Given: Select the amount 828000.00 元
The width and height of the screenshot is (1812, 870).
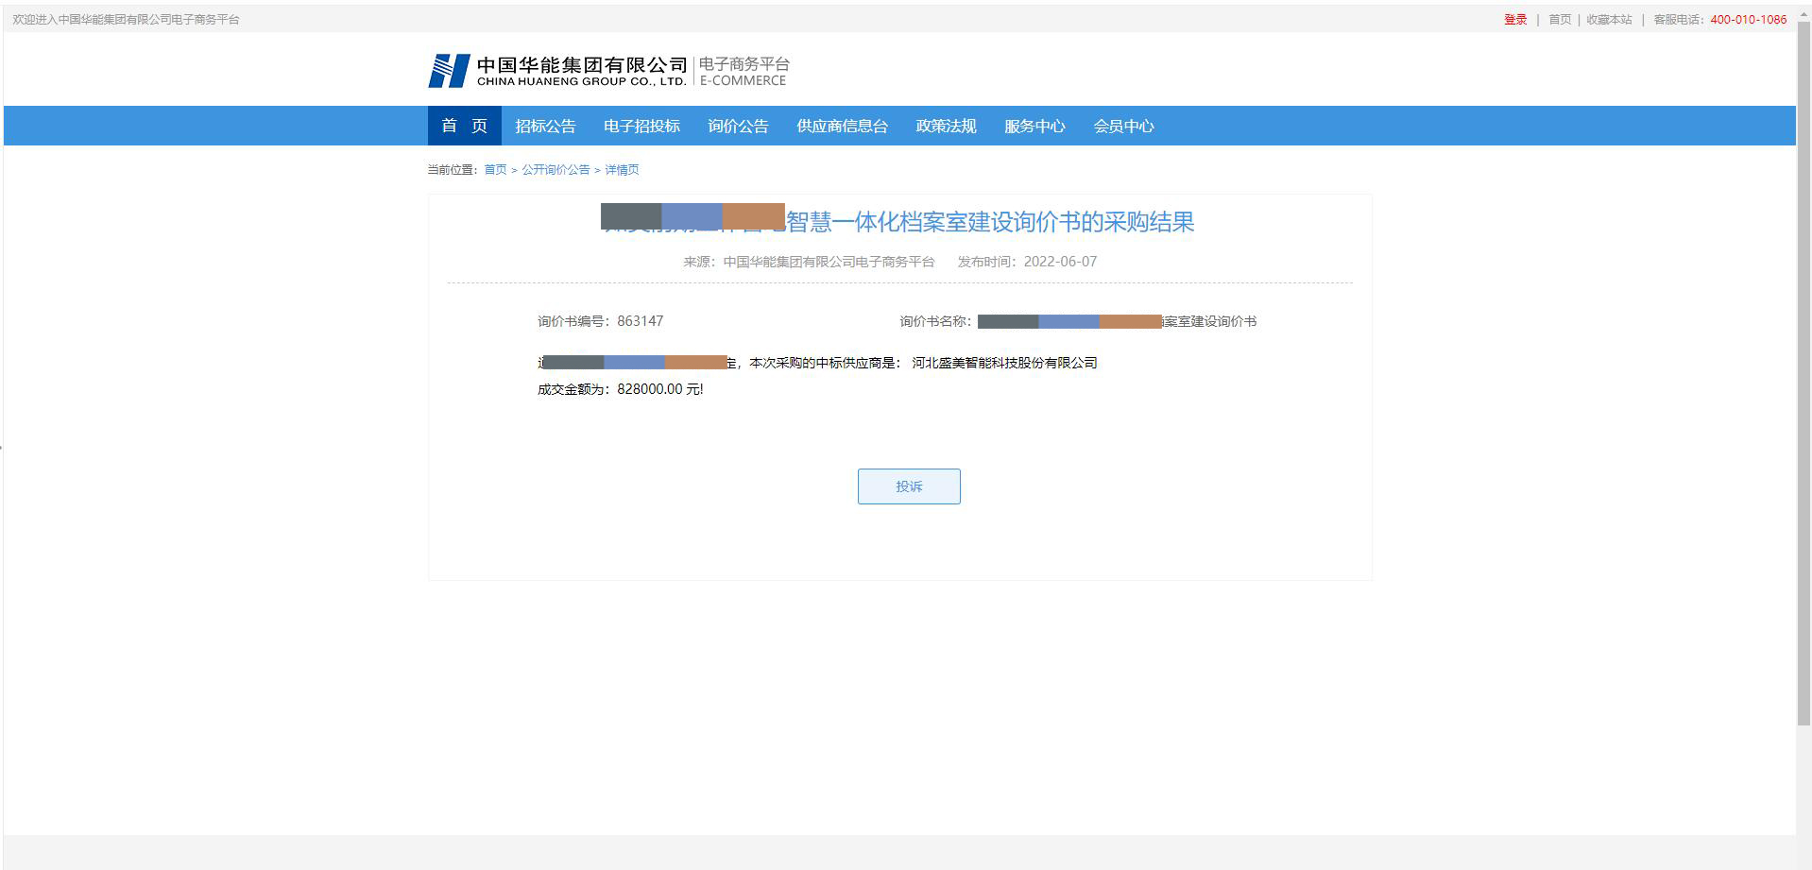Looking at the screenshot, I should point(658,389).
